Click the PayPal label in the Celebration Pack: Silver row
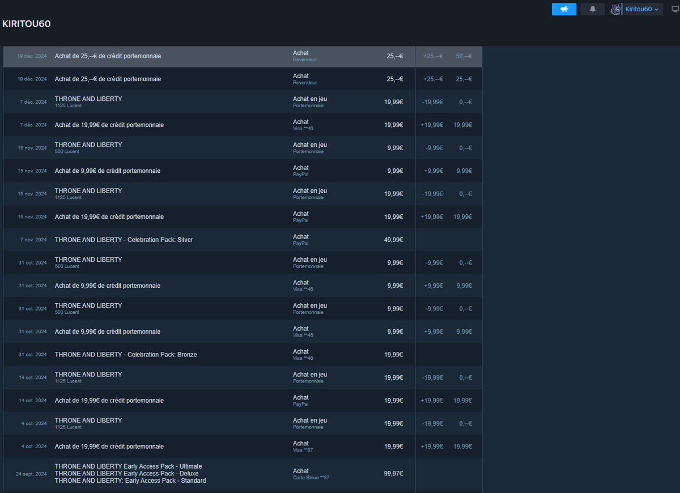This screenshot has width=680, height=493. 301,243
